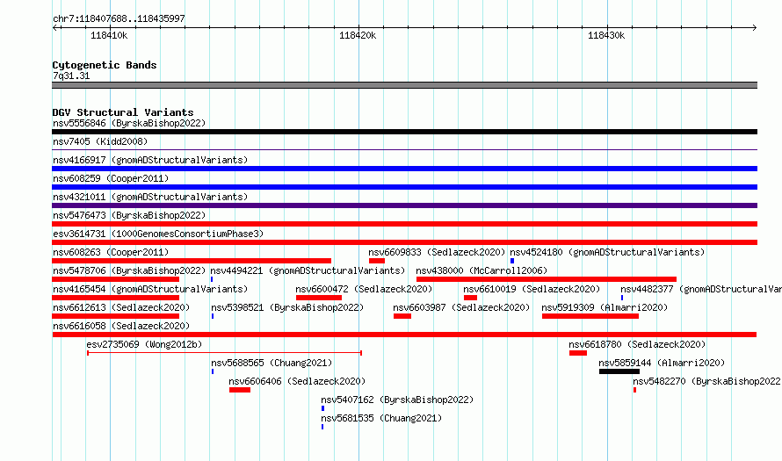This screenshot has height=461, width=782.
Task: Click the 118420k ruler tick label
Action: coord(358,35)
